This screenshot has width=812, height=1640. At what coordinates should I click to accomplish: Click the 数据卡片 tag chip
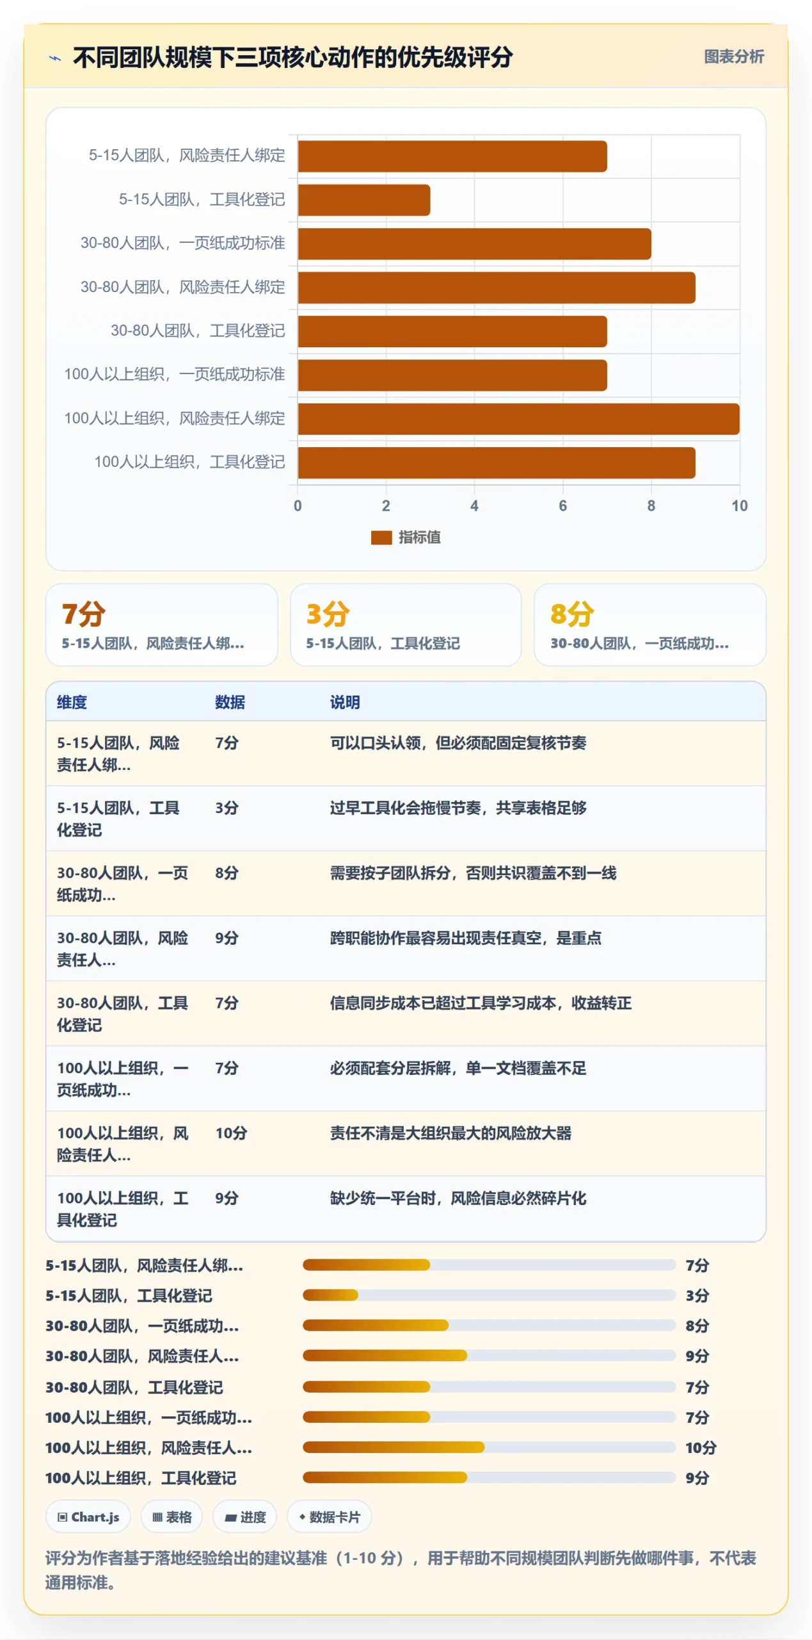coord(329,1516)
